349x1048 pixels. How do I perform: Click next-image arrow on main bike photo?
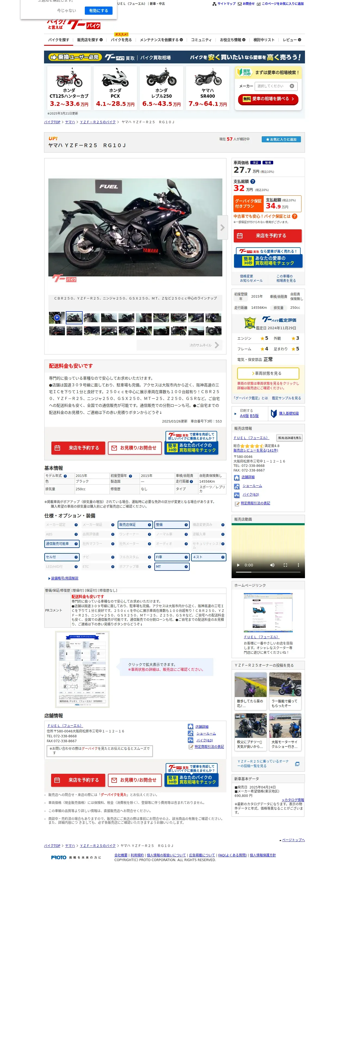point(222,227)
